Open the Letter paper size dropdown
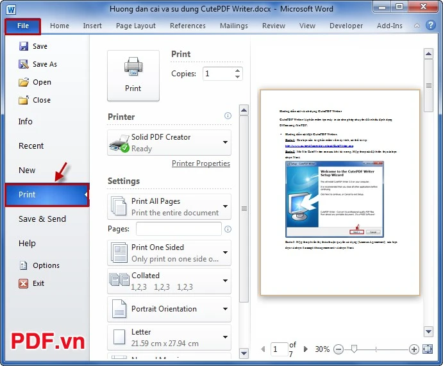Image resolution: width=443 pixels, height=366 pixels. (226, 337)
